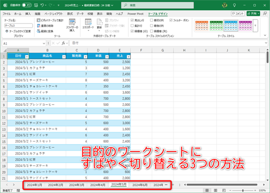Click the Remove Duplicates icon
This screenshot has width=270, height=193.
[38, 26]
